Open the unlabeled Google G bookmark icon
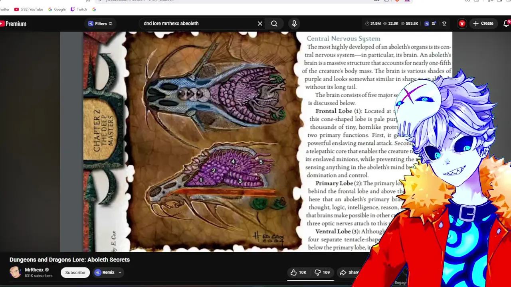The width and height of the screenshot is (511, 287). click(94, 9)
